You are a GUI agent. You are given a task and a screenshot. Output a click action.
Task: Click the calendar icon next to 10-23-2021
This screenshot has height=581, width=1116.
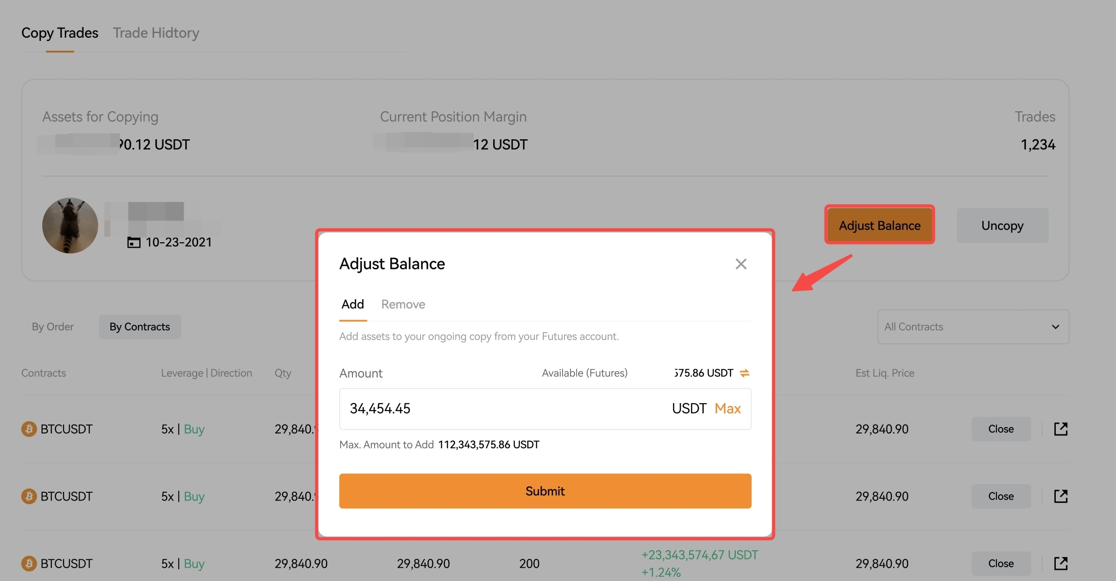click(x=133, y=242)
